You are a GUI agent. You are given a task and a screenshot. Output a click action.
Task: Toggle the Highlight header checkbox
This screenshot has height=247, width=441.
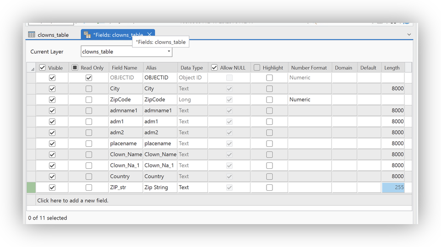pyautogui.click(x=257, y=68)
